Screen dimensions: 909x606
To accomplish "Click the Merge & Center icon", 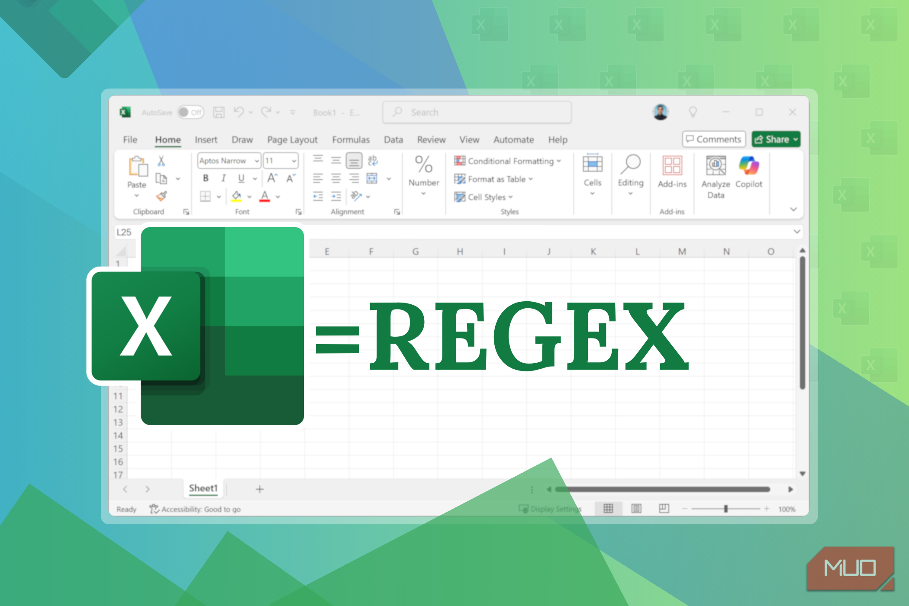I will (x=372, y=178).
